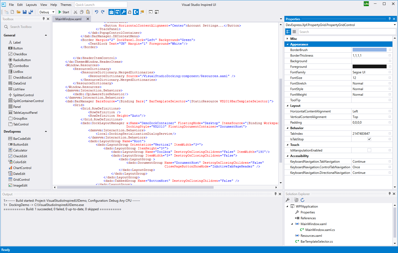398x253 pixels.
Task: Click the BorderBrush blue color swatch
Action: coord(369,50)
